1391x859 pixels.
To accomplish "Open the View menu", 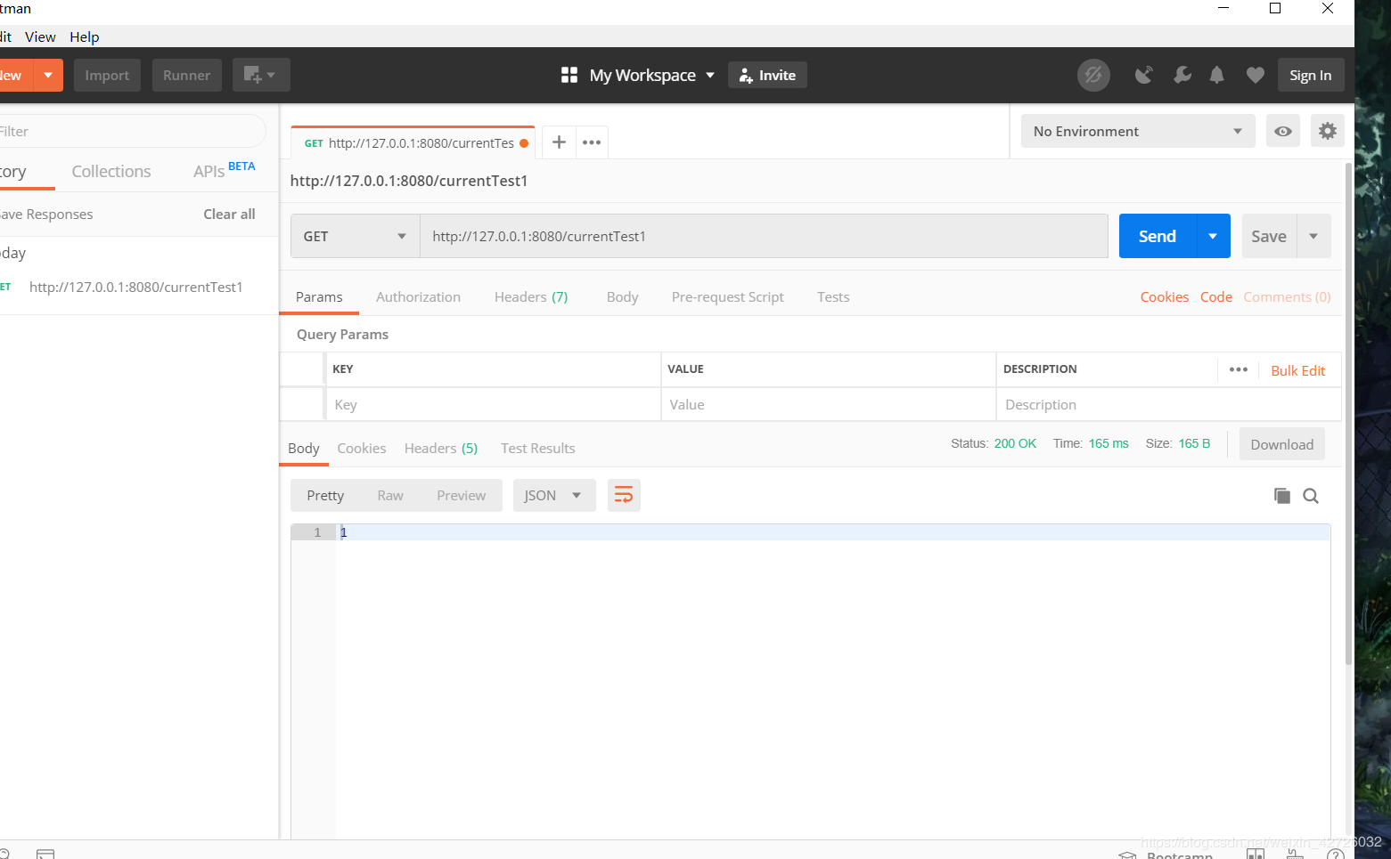I will click(x=40, y=36).
